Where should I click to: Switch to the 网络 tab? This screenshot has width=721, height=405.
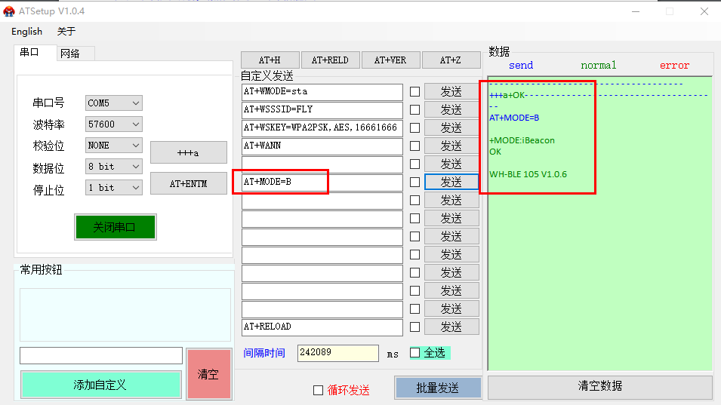(70, 53)
